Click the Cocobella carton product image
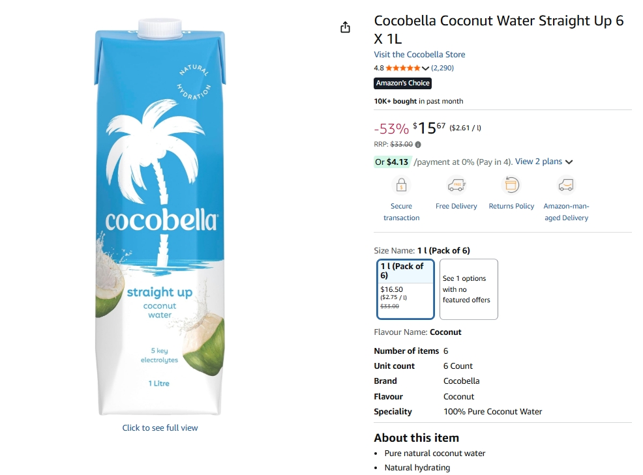 (160, 218)
